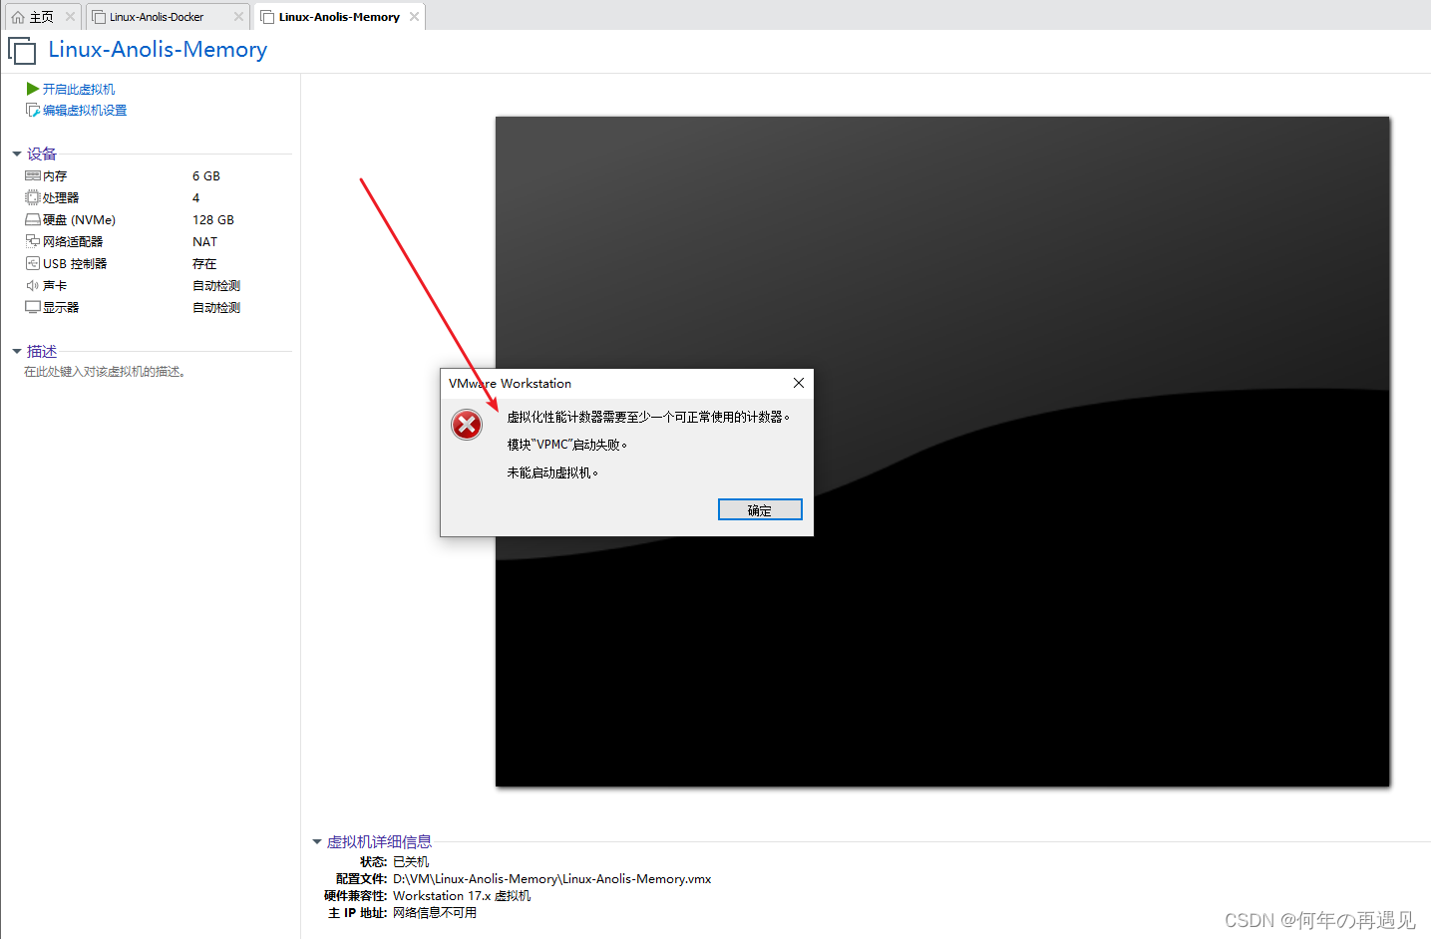Collapse the 描述 section

tap(17, 351)
